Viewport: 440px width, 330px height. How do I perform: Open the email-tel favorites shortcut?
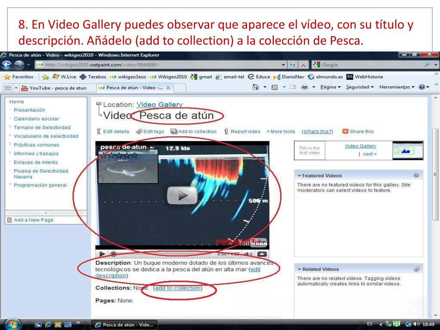click(229, 76)
